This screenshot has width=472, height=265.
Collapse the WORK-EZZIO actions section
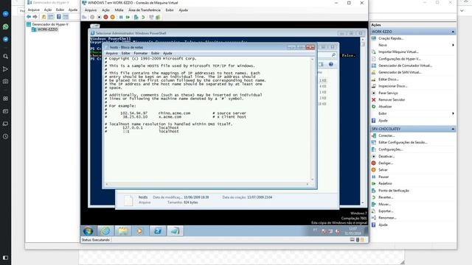point(453,32)
